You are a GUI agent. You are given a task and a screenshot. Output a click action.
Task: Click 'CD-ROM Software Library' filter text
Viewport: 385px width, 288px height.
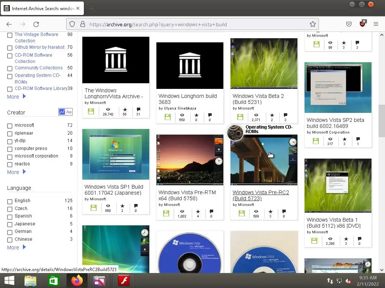pos(41,88)
